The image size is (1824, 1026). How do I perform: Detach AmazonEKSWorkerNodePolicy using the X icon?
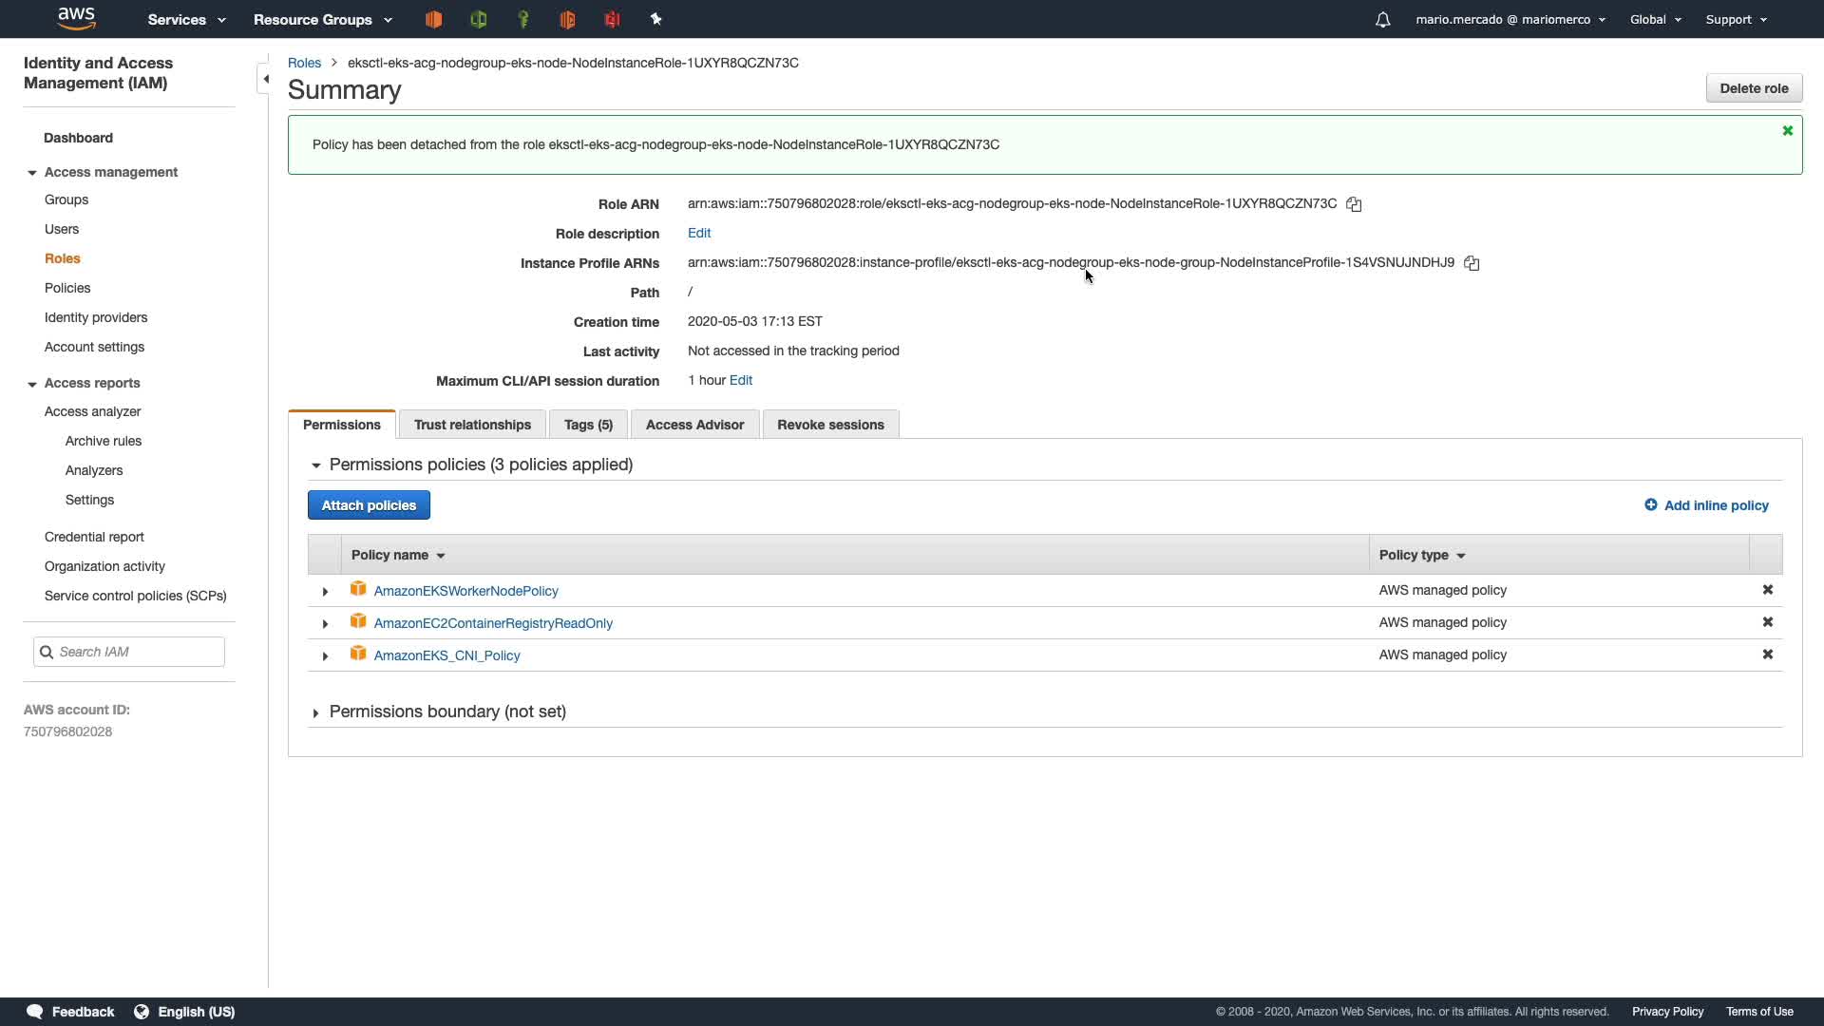[x=1768, y=590]
